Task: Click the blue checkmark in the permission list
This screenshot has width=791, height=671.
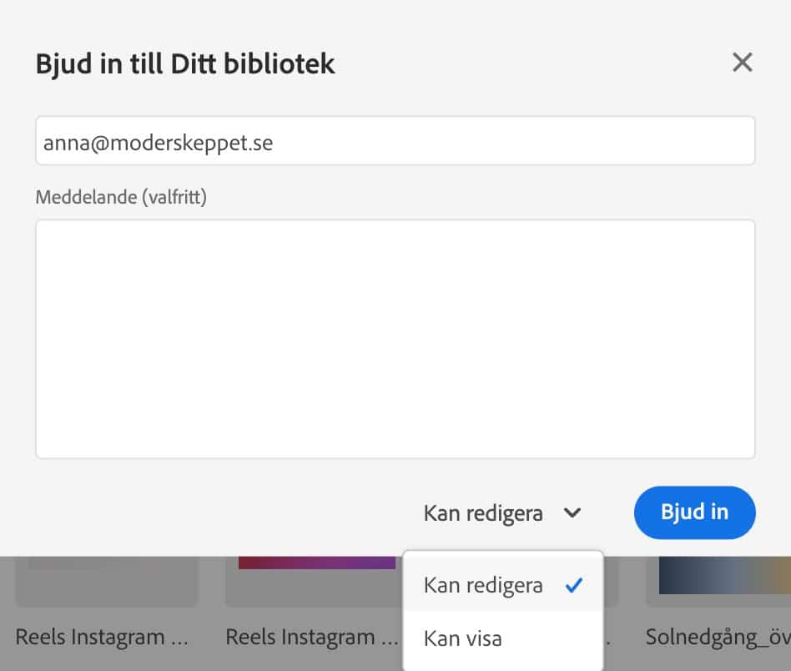Action: [x=574, y=585]
